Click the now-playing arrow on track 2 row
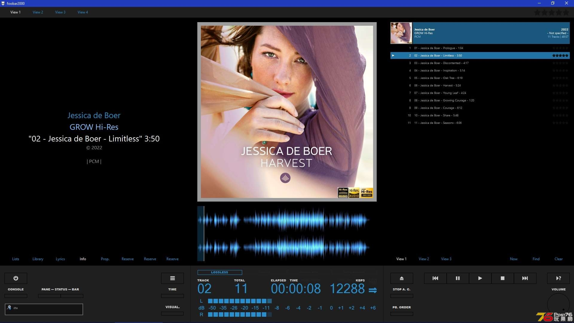 click(x=393, y=56)
